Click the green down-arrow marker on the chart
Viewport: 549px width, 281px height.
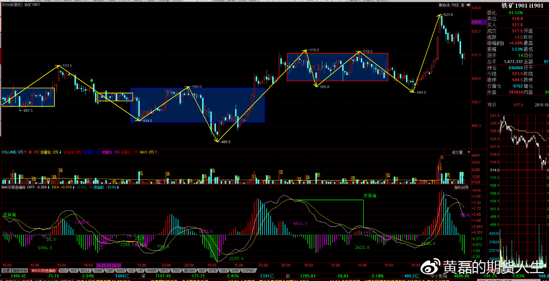pyautogui.click(x=92, y=81)
